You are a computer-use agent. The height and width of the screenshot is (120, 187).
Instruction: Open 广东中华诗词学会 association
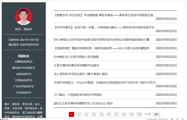tap(24, 86)
